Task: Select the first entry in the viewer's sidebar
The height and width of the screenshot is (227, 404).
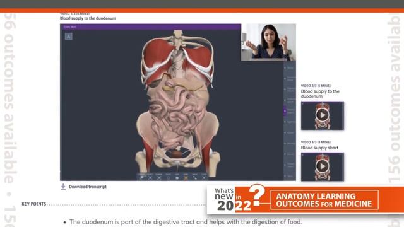Action: pyautogui.click(x=290, y=68)
